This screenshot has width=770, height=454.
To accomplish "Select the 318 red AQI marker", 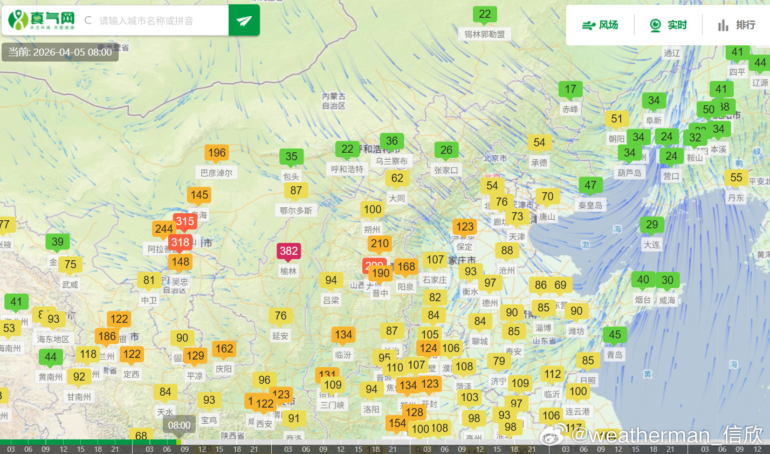I will point(180,243).
